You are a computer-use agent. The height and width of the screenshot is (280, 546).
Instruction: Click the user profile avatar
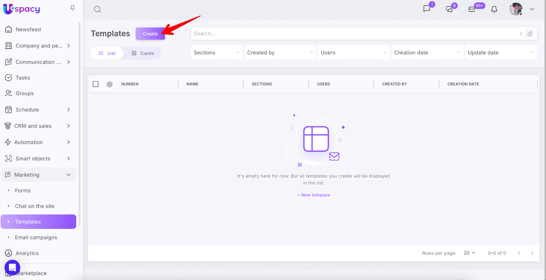[x=516, y=9]
